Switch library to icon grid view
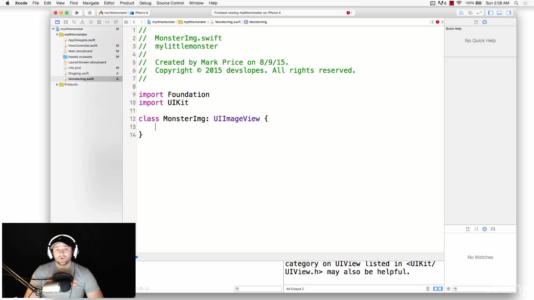534x300 pixels. coord(448,289)
